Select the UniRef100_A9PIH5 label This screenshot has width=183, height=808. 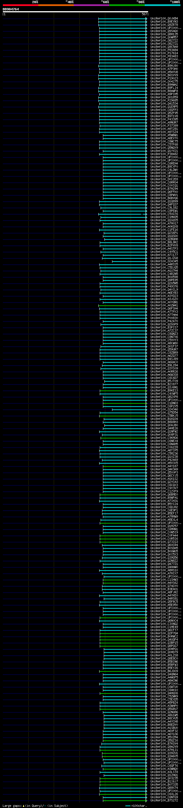coord(164,94)
